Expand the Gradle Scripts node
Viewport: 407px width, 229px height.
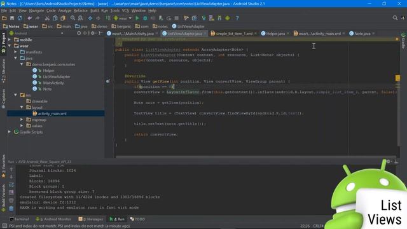[x=10, y=132]
